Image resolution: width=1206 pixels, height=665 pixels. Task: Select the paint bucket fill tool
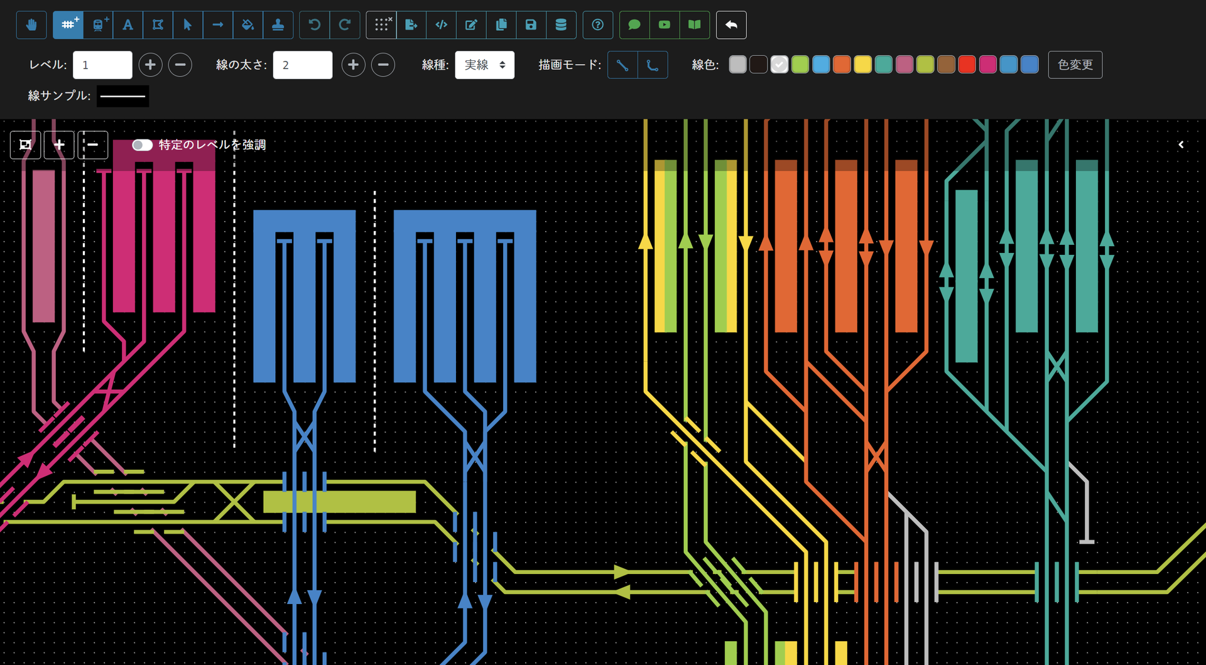(x=247, y=25)
